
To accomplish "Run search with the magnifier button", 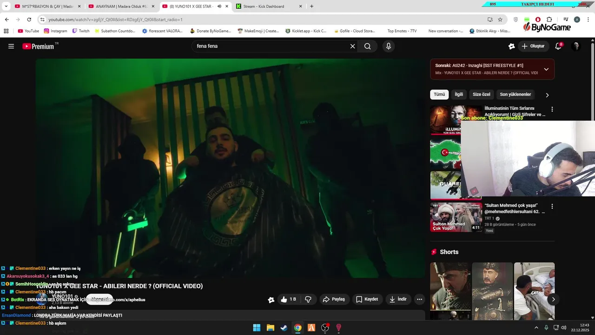I will point(368,46).
